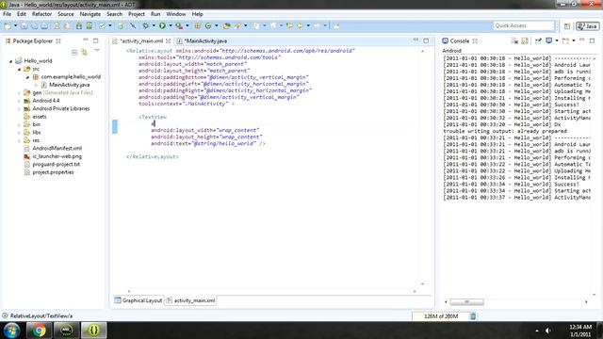Click the Open Console icon
Image resolution: width=603 pixels, height=339 pixels.
pos(565,40)
